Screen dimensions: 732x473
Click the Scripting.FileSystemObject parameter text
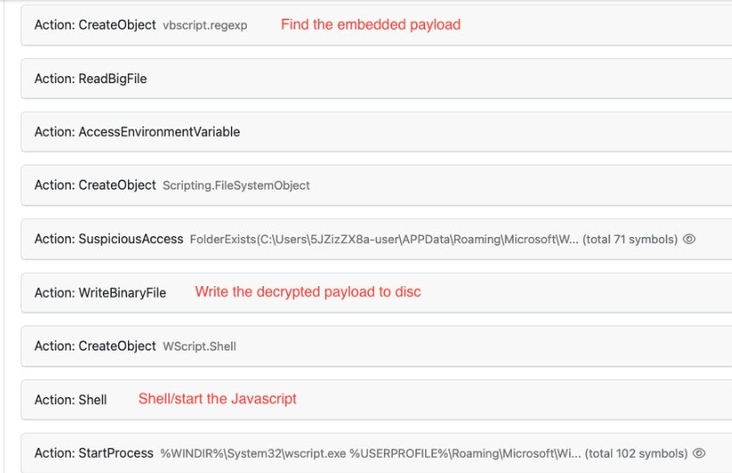[x=236, y=186]
